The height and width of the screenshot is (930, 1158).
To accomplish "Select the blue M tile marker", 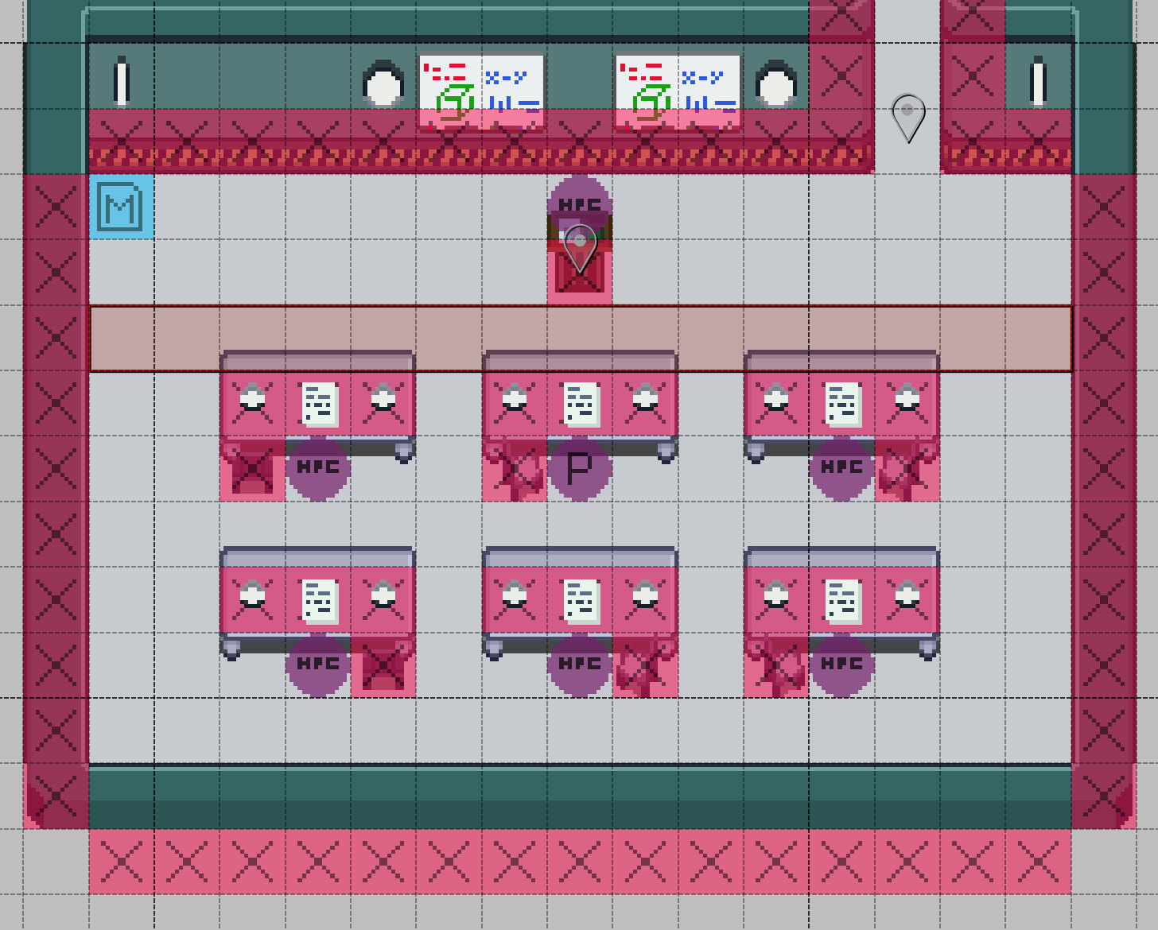I will (121, 207).
